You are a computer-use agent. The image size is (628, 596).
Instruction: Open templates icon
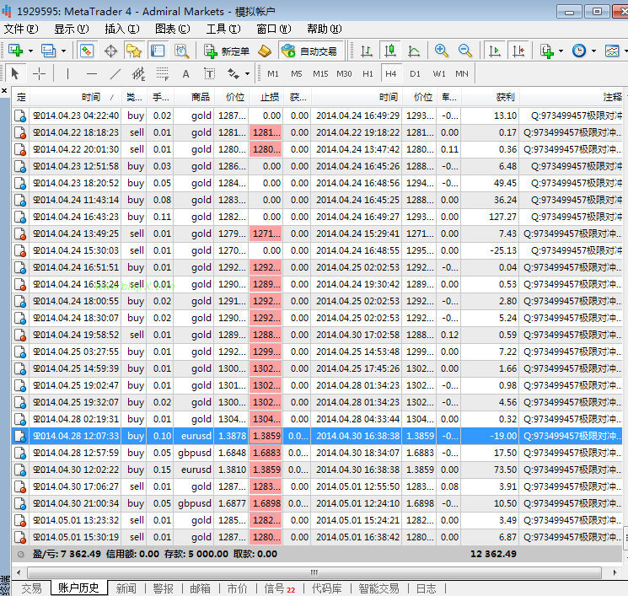612,51
